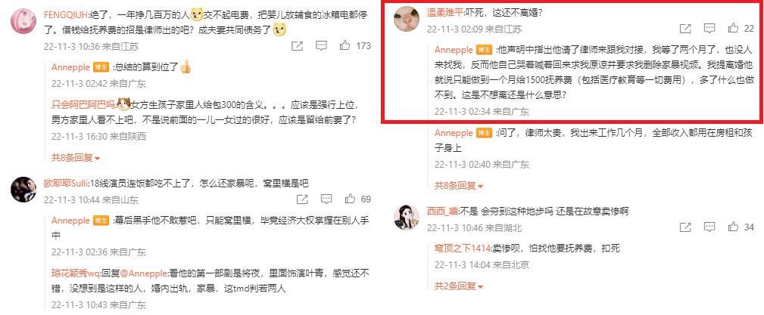
Task: Expand 共2条回复 under 西西_嘻's comment
Action: [x=459, y=286]
